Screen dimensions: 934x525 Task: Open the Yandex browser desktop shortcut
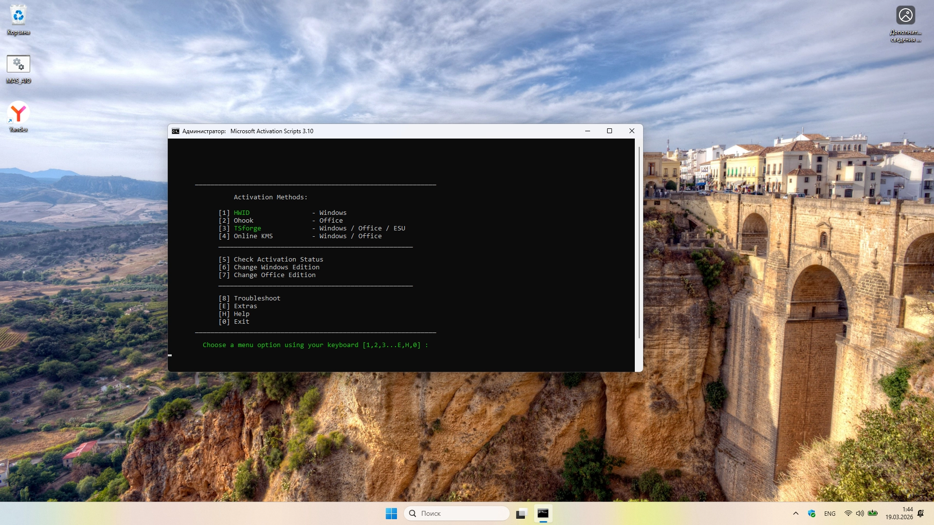pyautogui.click(x=18, y=113)
